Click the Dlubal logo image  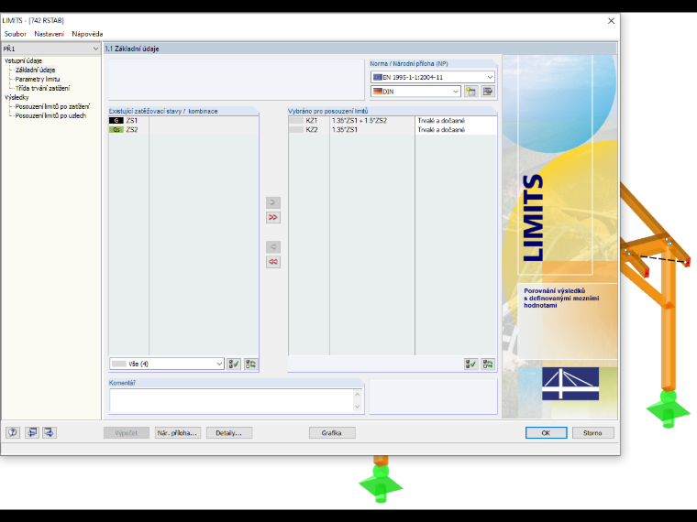click(x=570, y=384)
